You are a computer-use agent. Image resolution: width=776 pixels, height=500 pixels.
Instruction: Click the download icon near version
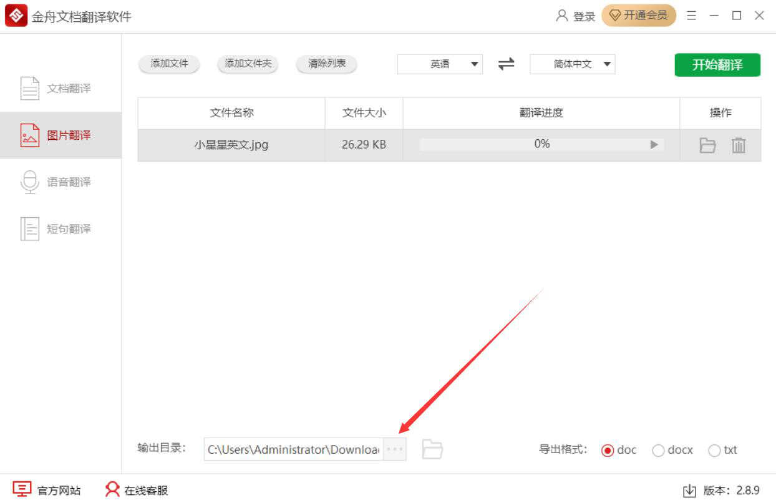(x=689, y=491)
